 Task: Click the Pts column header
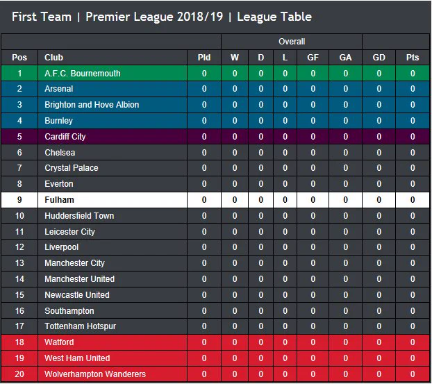point(413,58)
